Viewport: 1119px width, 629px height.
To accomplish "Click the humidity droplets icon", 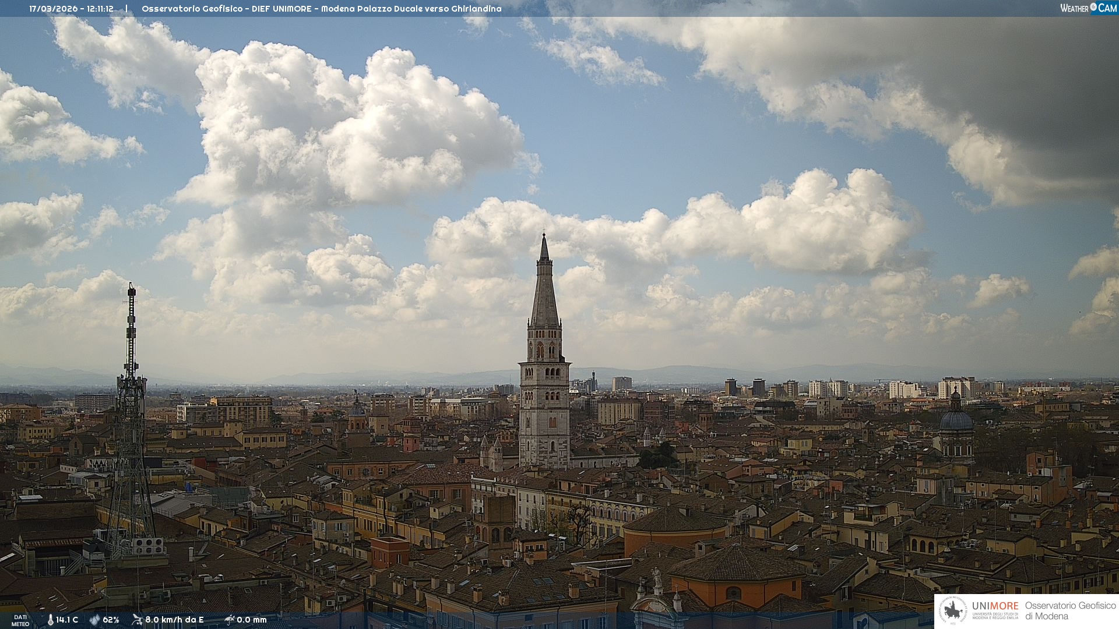I will (x=94, y=620).
